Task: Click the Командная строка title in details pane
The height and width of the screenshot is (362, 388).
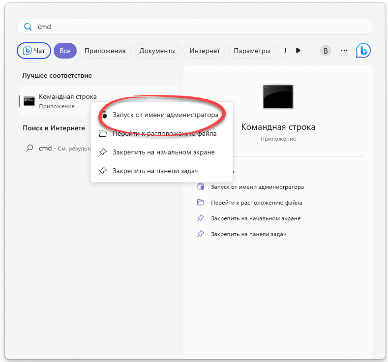Action: (278, 127)
